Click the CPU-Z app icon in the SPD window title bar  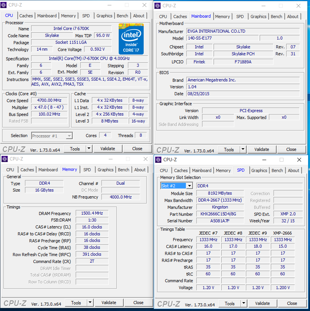[x=158, y=160]
